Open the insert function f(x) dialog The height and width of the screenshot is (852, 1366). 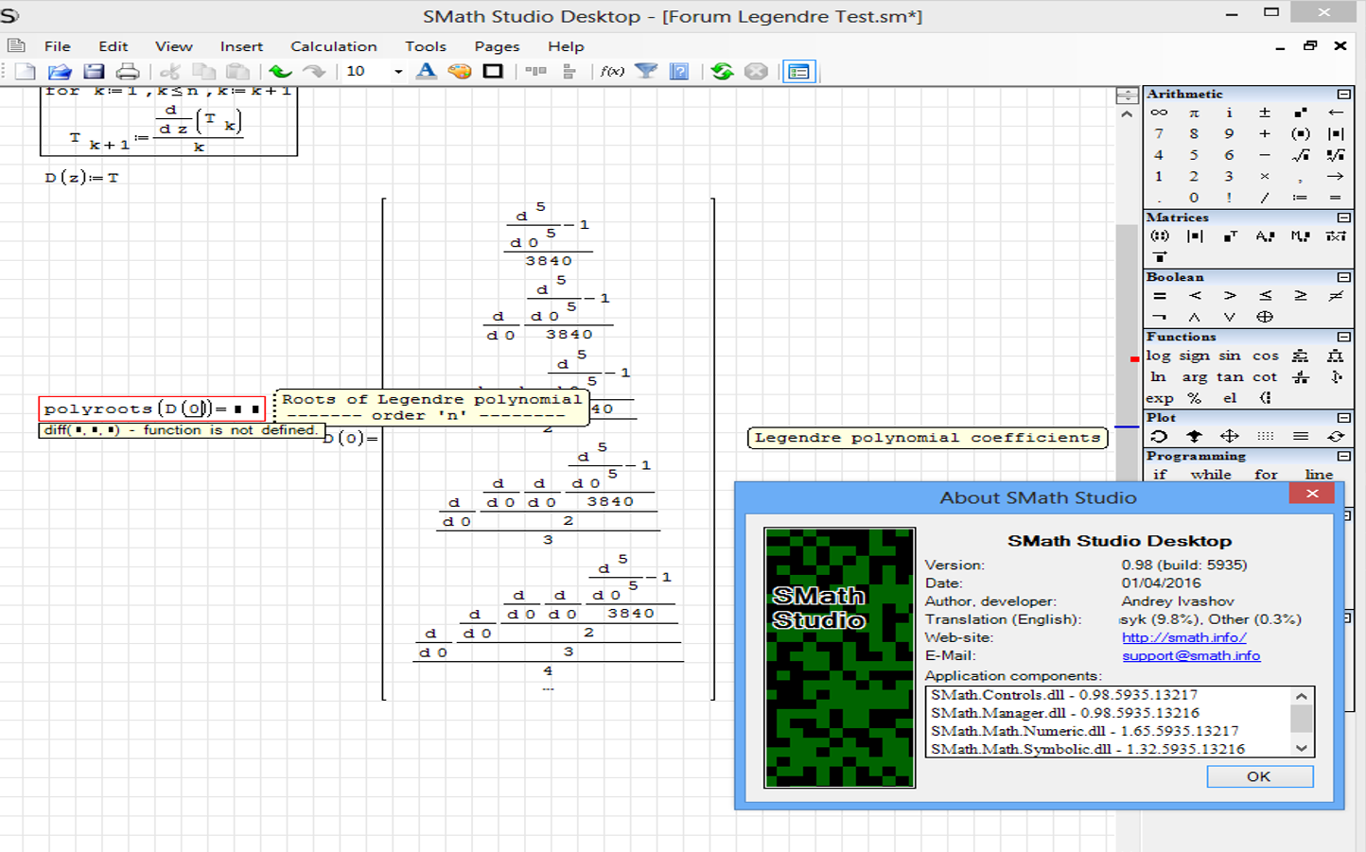click(612, 72)
